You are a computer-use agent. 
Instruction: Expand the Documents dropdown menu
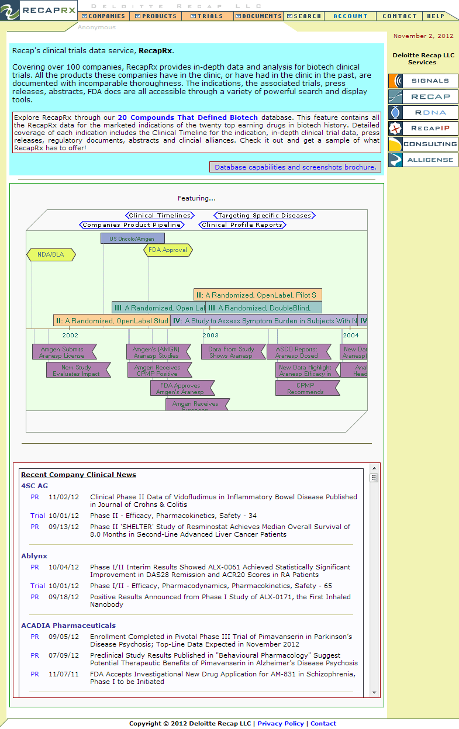258,16
